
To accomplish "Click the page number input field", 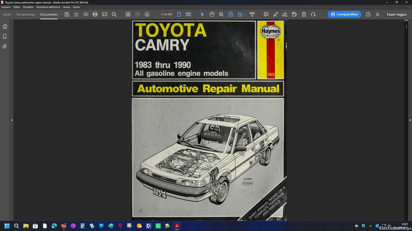I will tap(157, 14).
